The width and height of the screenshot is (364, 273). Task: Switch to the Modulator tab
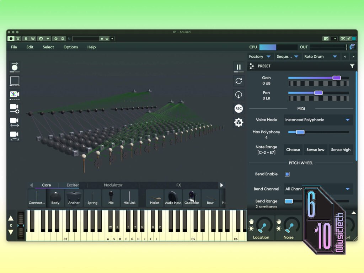click(113, 185)
